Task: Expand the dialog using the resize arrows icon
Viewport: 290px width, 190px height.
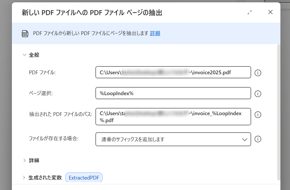Action: [x=250, y=12]
